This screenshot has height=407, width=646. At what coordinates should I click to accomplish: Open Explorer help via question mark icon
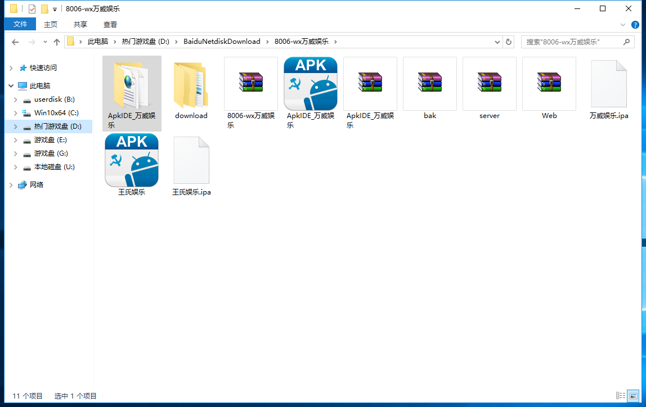(x=635, y=25)
